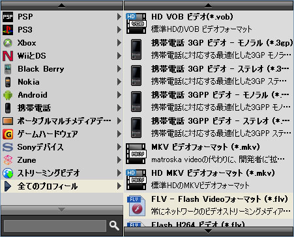This screenshot has height=237, width=294.
Task: Click the Black Berry phone icon
Action: [8, 69]
